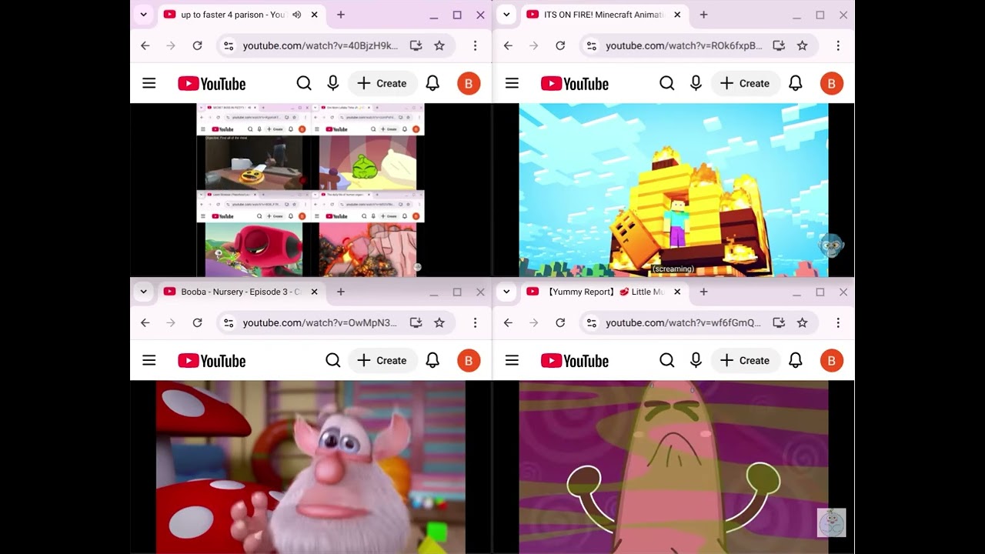
Task: Reload the 'up to faster' page
Action: (198, 45)
